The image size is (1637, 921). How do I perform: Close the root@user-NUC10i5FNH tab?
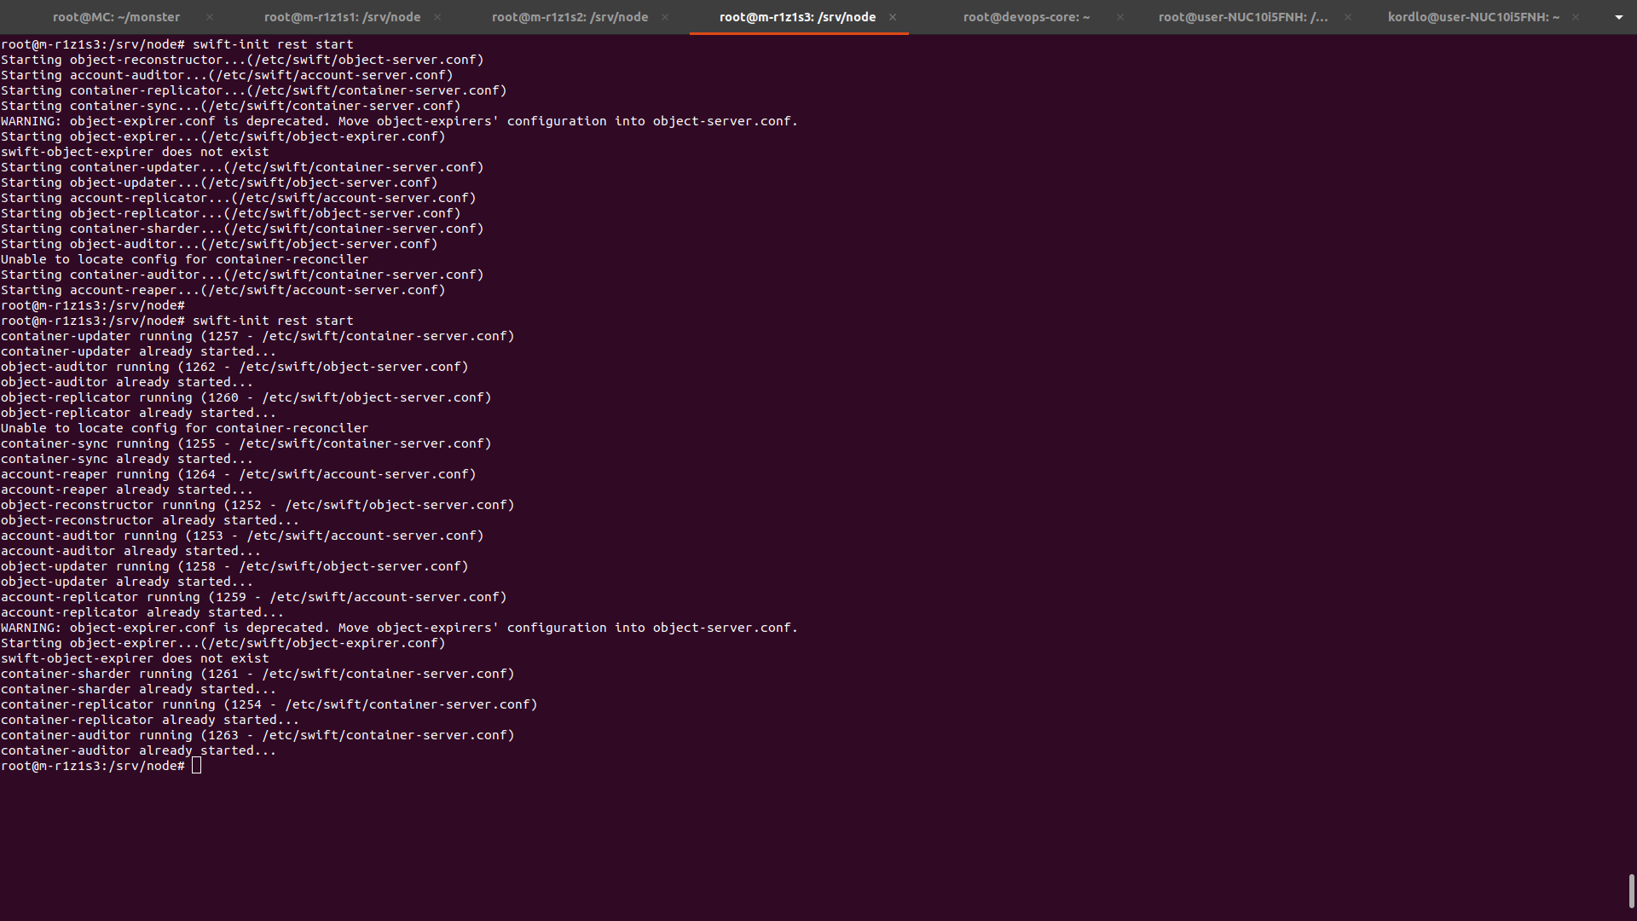pos(1348,17)
